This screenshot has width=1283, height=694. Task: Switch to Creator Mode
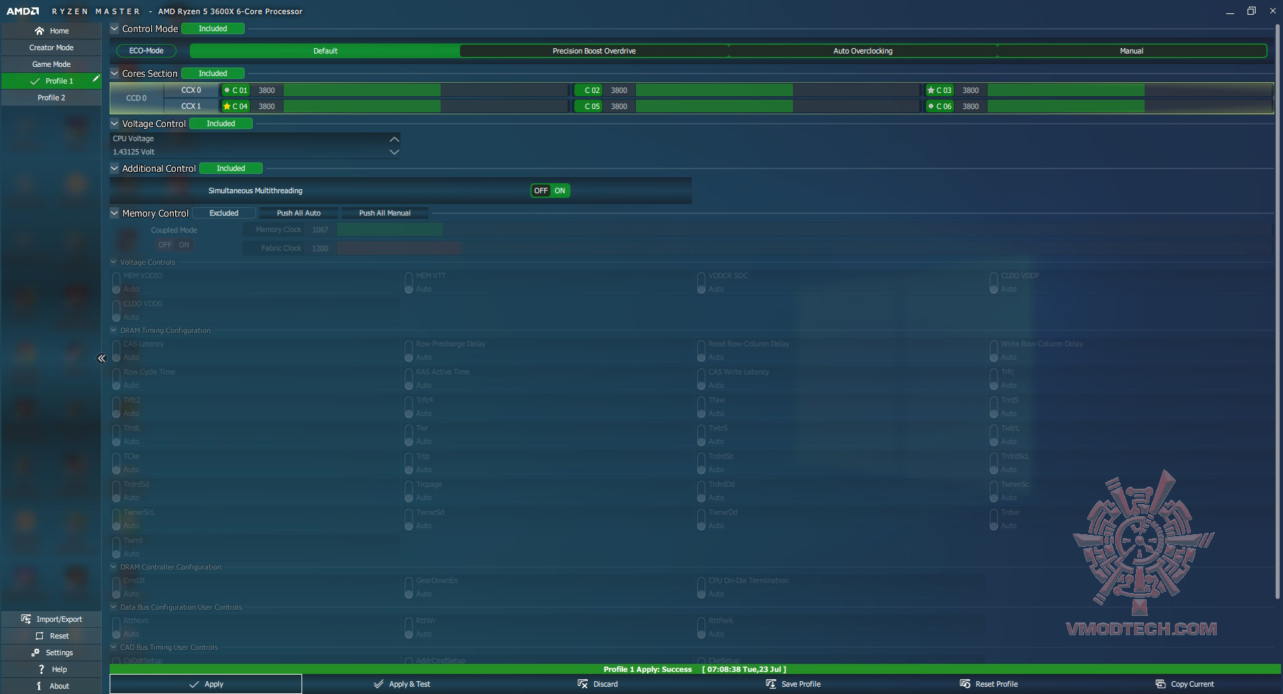51,47
